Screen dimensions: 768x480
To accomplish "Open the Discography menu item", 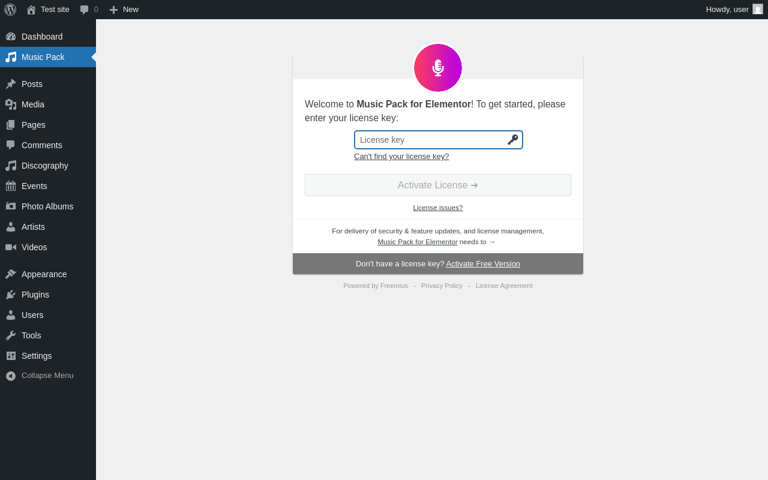I will 48,166.
